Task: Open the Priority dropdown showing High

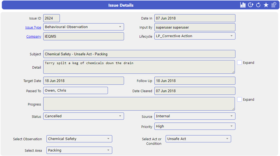Action: pyautogui.click(x=195, y=126)
